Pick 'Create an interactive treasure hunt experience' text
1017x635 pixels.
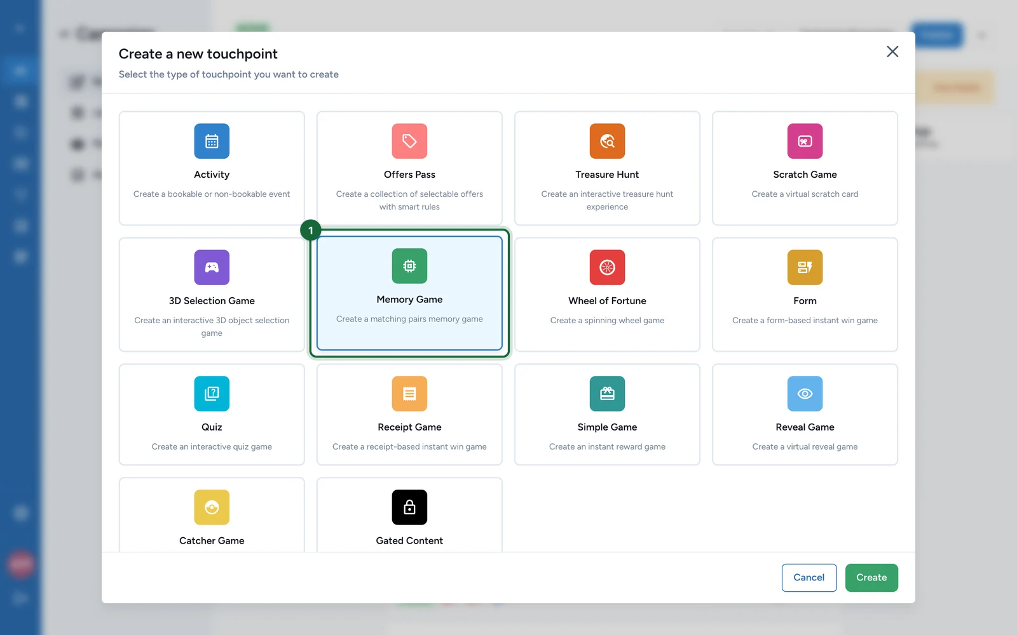click(x=607, y=201)
